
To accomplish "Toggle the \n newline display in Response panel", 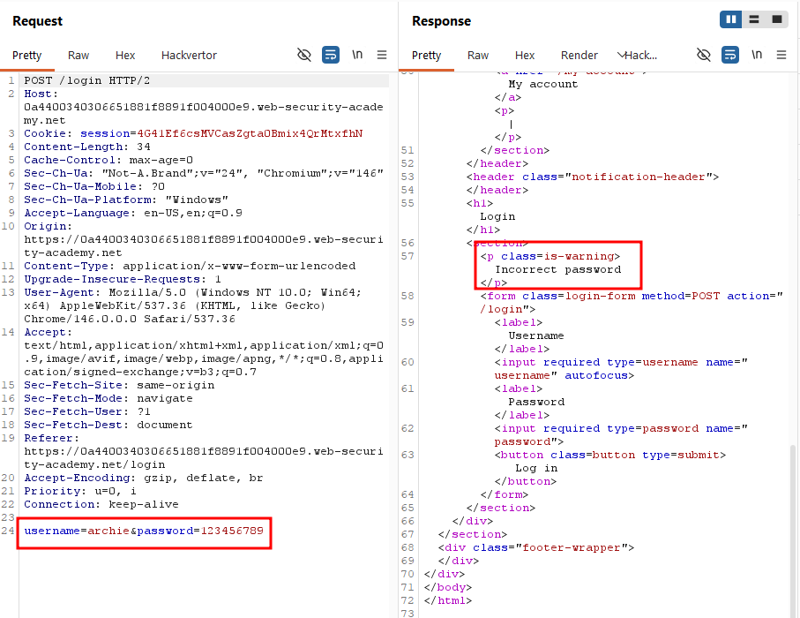I will point(757,55).
